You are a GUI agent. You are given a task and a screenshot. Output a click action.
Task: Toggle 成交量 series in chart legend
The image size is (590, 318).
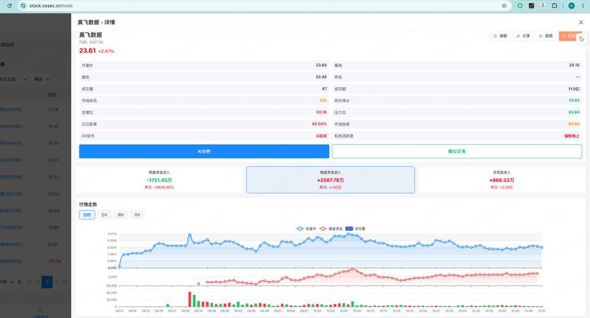pos(355,228)
